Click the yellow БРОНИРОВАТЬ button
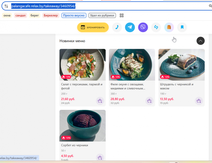Image resolution: width=212 pixels, height=163 pixels. 93,27
